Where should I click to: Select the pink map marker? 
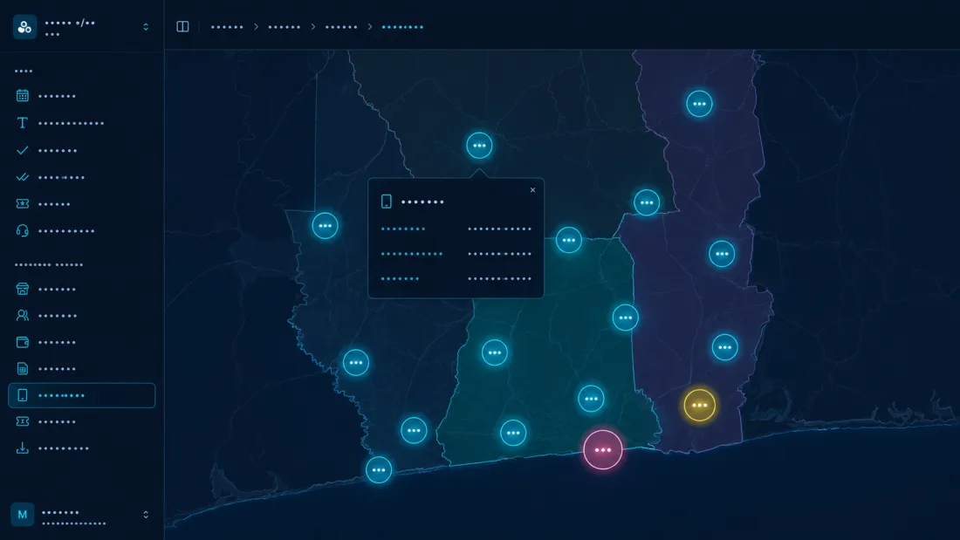click(603, 450)
